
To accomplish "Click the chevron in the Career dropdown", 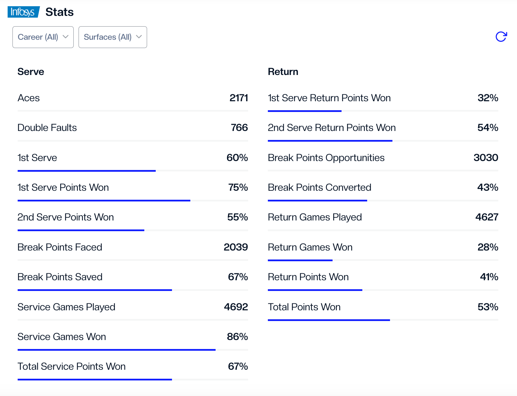I will click(x=66, y=37).
